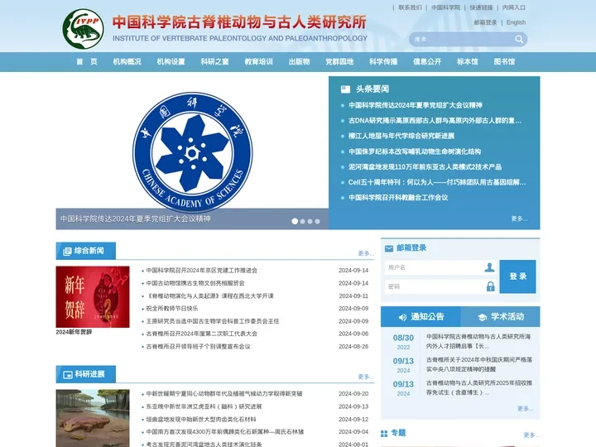Open news 中国古动物馆携古生物文创亮相服贸会
This screenshot has width=596, height=447.
(195, 283)
